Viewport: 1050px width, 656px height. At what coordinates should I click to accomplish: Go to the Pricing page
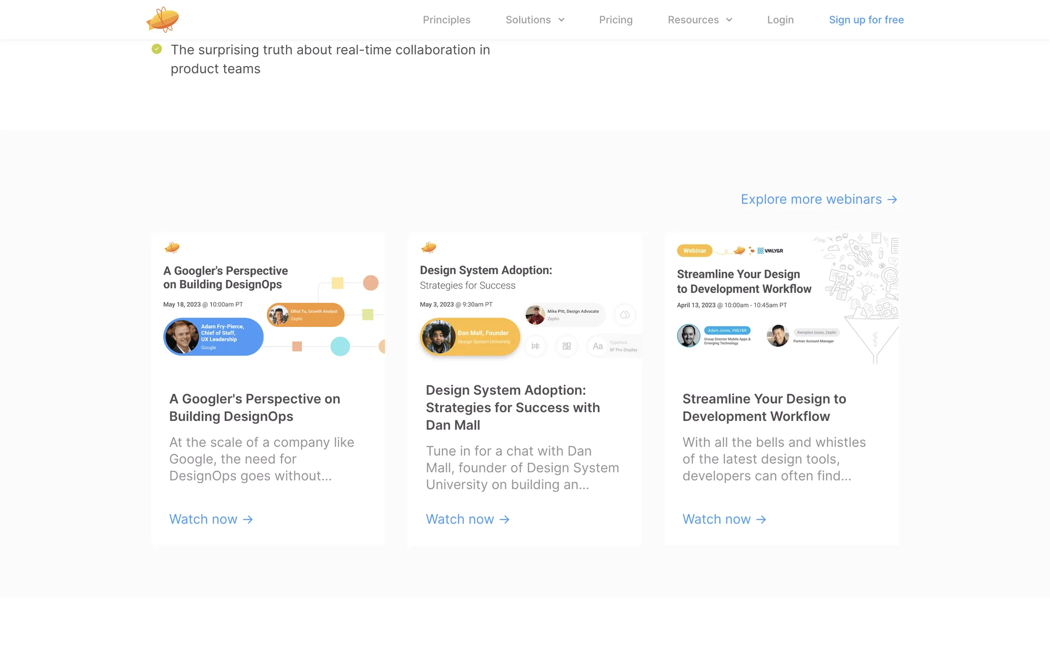point(615,20)
